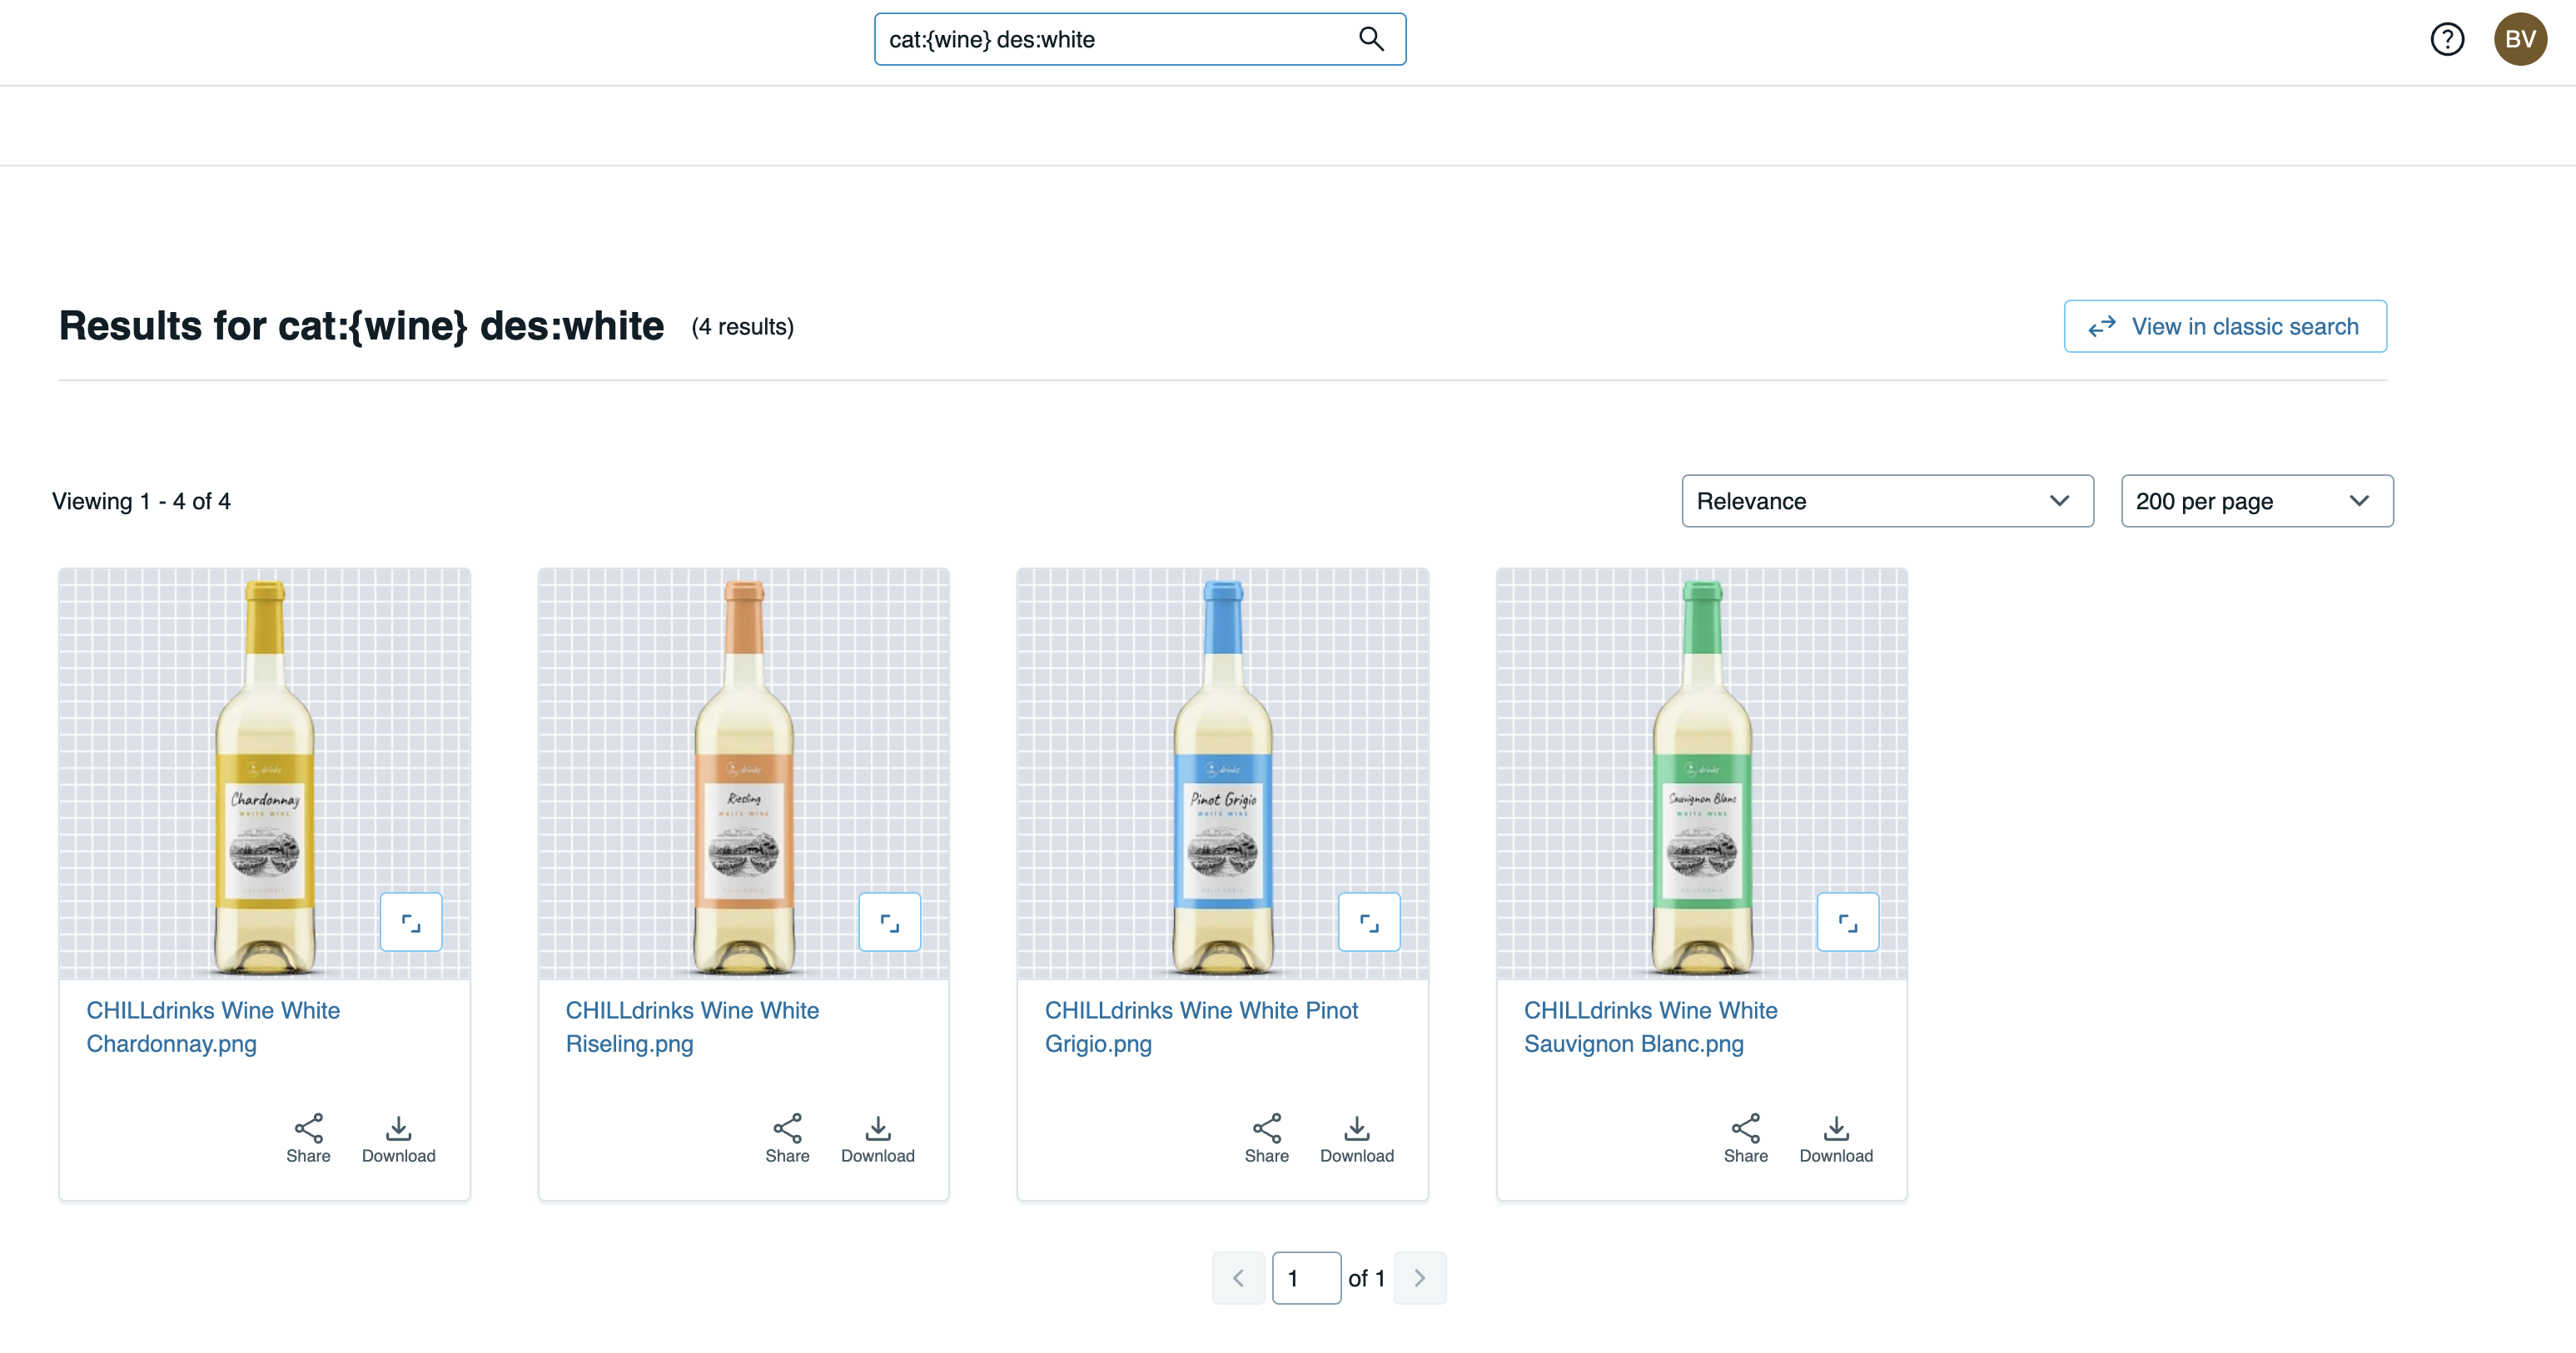Download the Sauvignon Blanc asset
This screenshot has width=2576, height=1353.
[1836, 1138]
